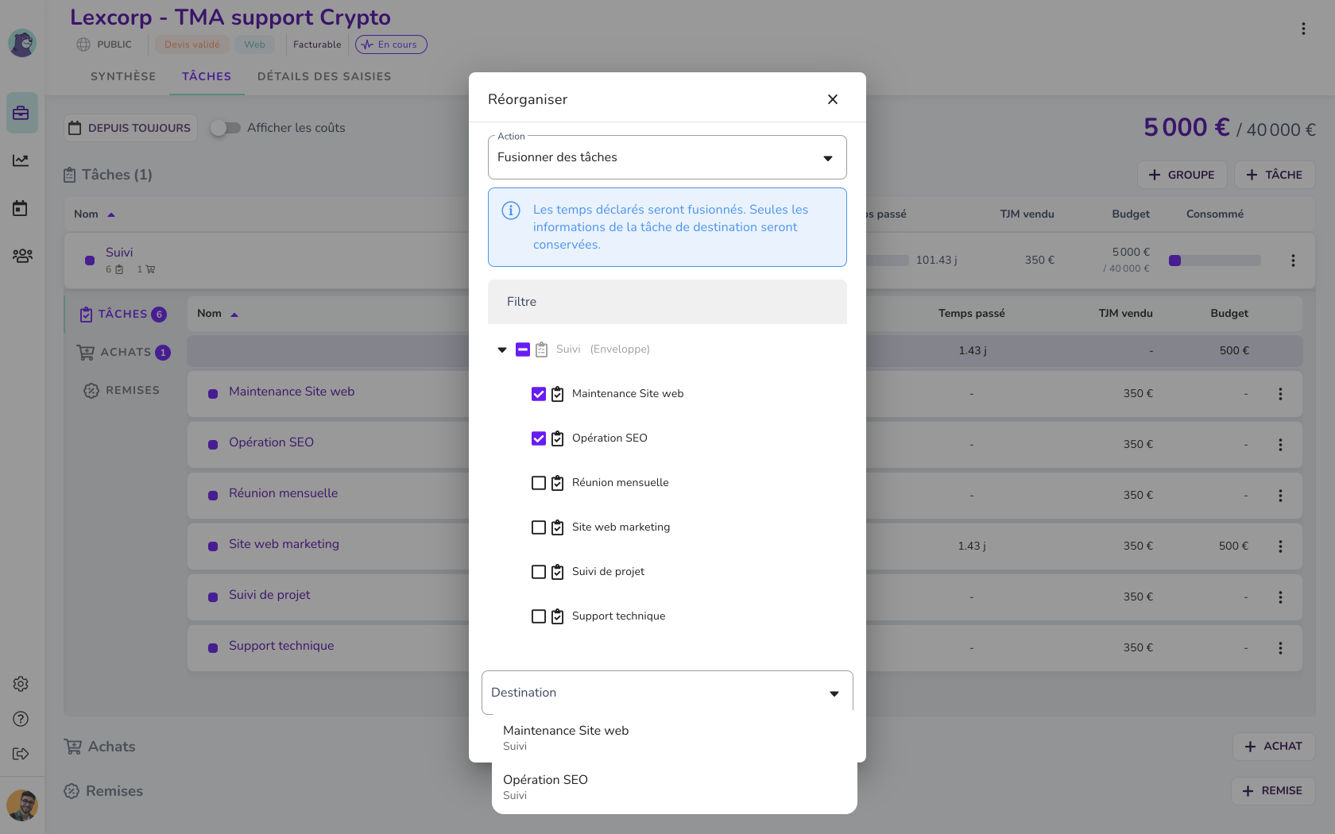Collapse the Suivi tree node arrow

(502, 349)
